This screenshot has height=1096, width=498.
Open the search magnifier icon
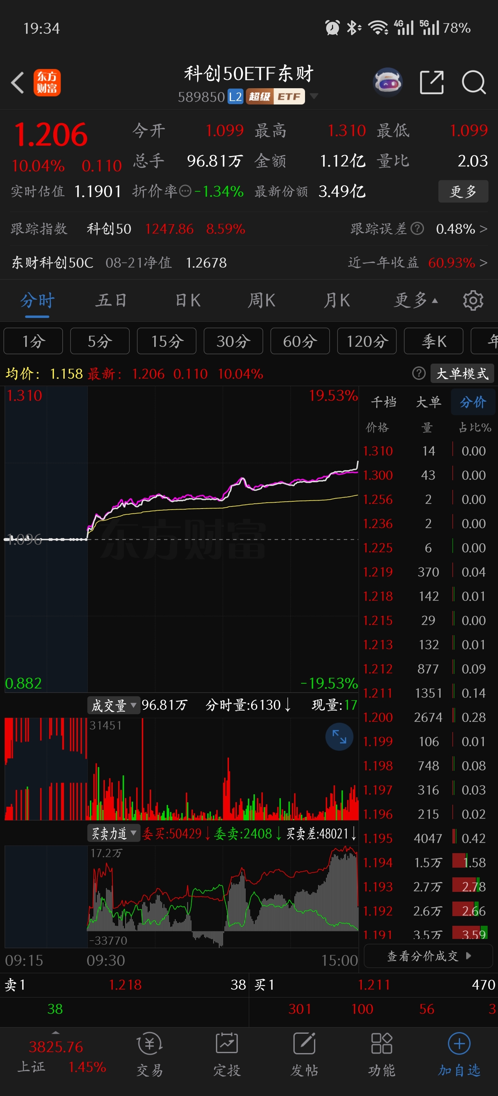coord(474,83)
